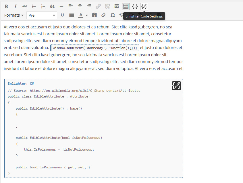Image resolution: width=243 pixels, height=183 pixels.
Task: Open the Pre paragraph style dropdown
Action: [x=42, y=15]
